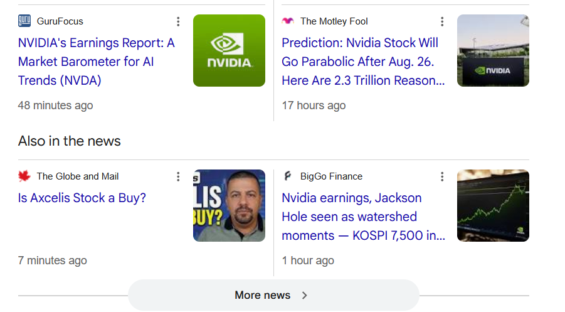Click the chevron arrow next to More news
Screen dimensions: 565x312
pyautogui.click(x=305, y=296)
